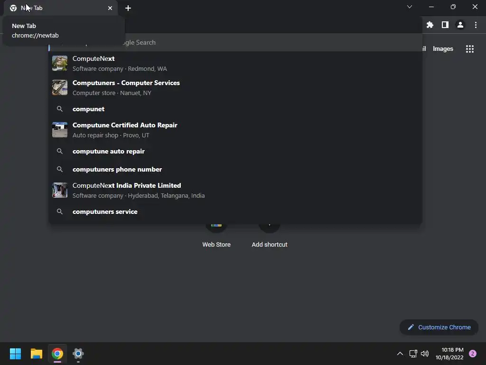Show hidden system tray icons
Image resolution: width=486 pixels, height=365 pixels.
[400, 354]
